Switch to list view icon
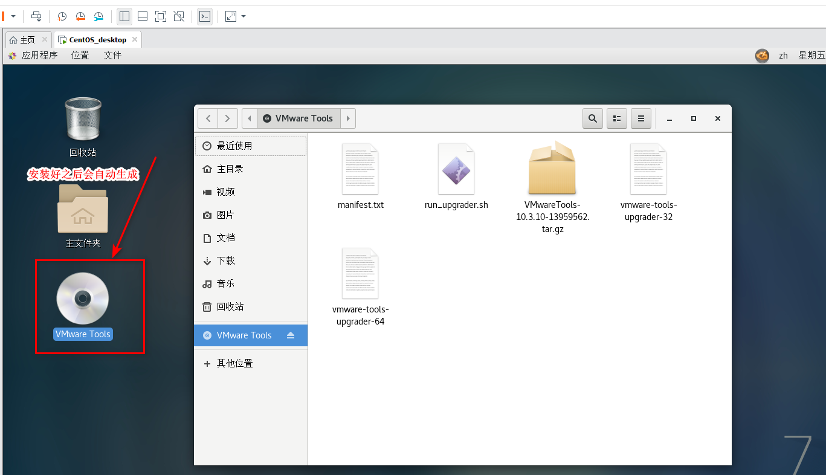The image size is (826, 475). [616, 118]
